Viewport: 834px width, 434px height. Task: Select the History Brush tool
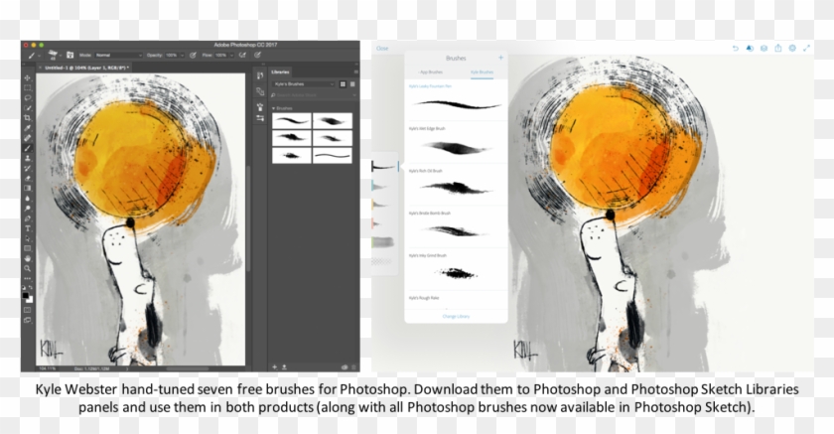click(x=27, y=169)
